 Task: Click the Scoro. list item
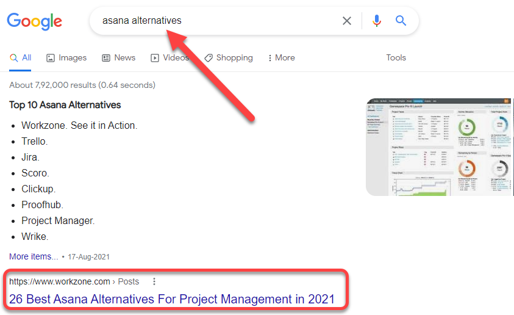[x=35, y=173]
